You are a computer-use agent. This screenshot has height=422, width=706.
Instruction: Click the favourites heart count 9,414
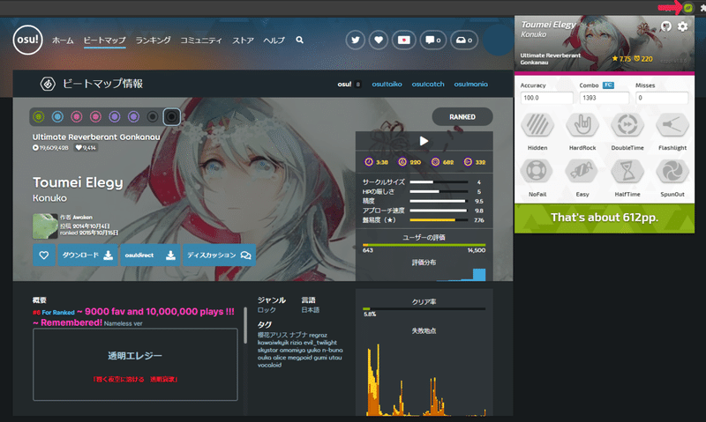(x=86, y=147)
